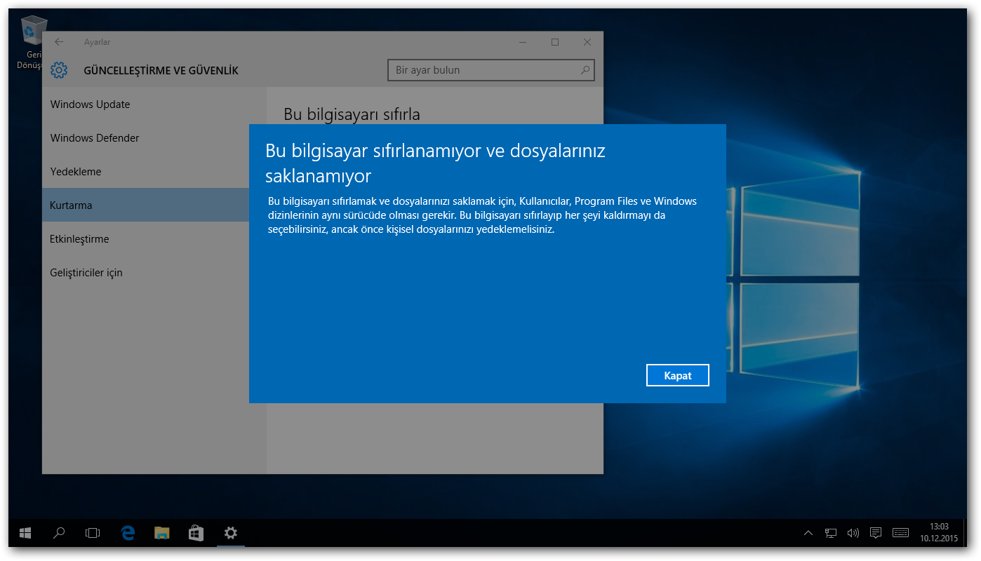
Task: Maximize the Ayarlar window
Action: pos(555,42)
